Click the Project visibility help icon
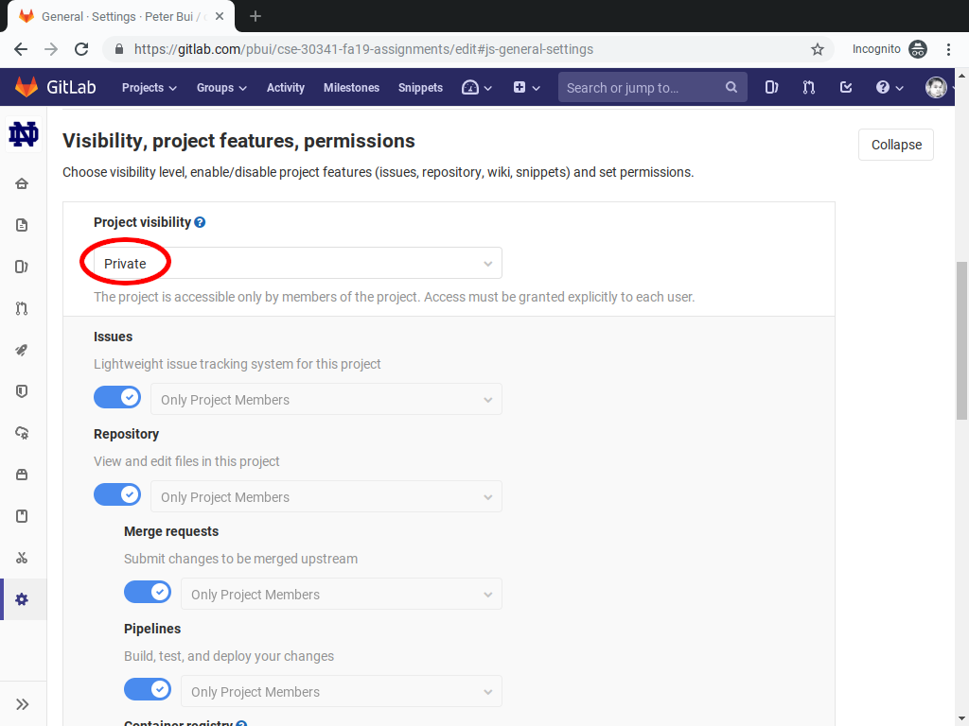Image resolution: width=969 pixels, height=726 pixels. coord(200,222)
